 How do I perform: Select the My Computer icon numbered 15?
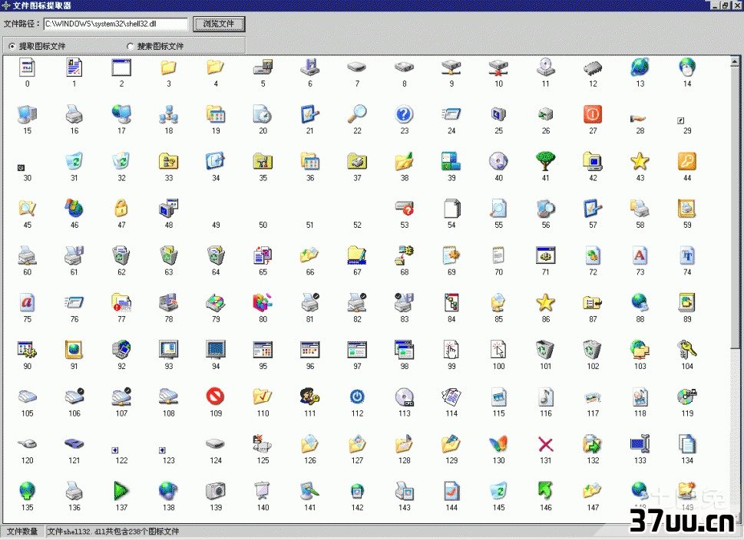click(x=27, y=114)
